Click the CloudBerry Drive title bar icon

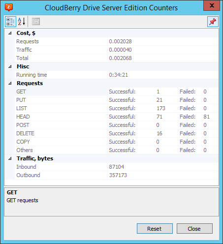click(9, 7)
